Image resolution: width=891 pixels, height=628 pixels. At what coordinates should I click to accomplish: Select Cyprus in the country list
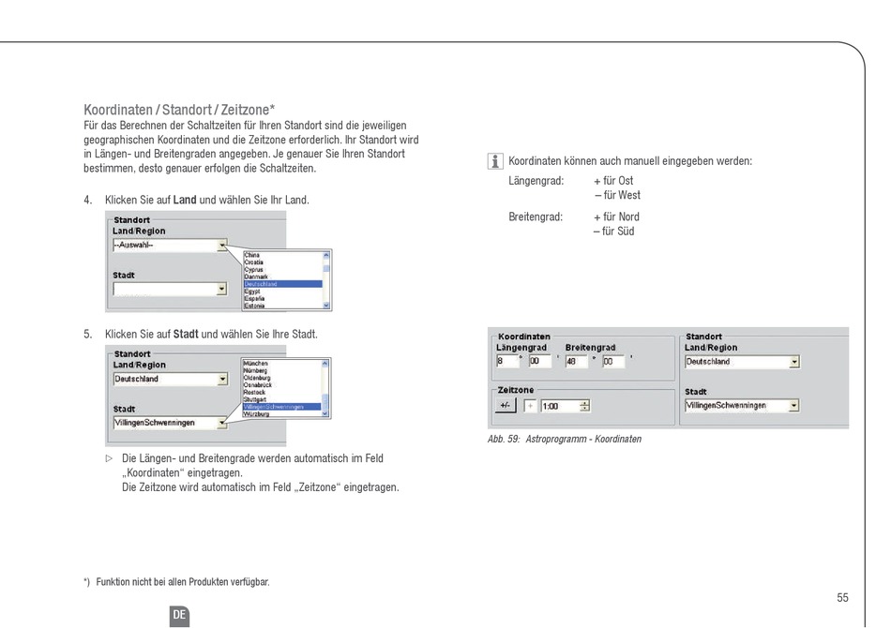(253, 270)
